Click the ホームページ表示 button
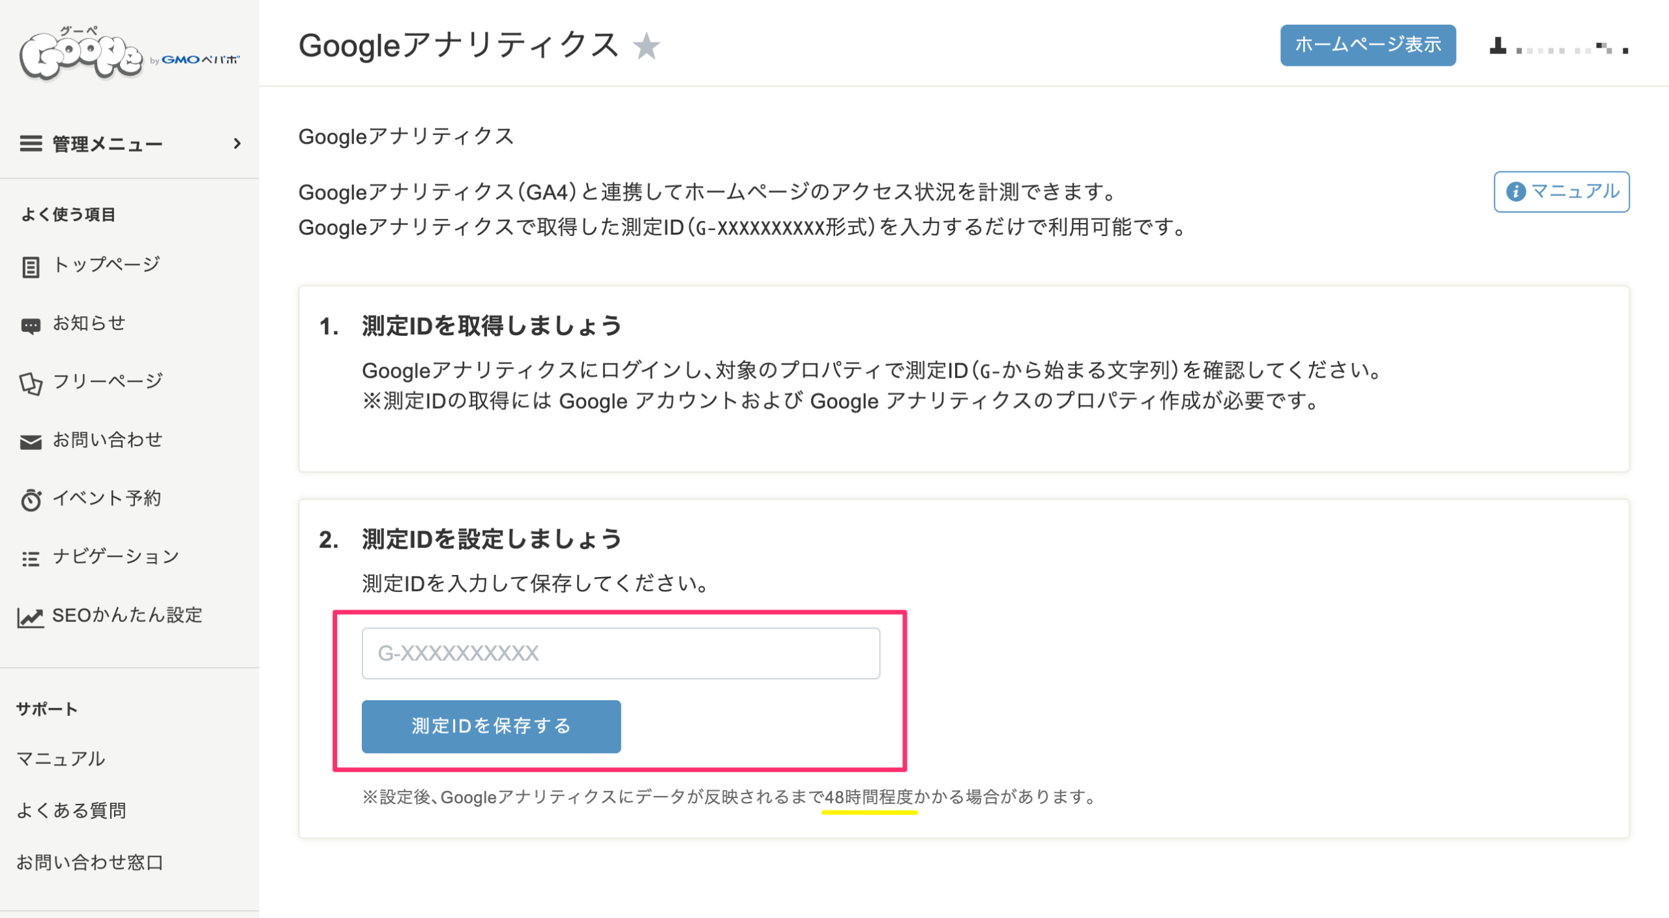Image resolution: width=1669 pixels, height=918 pixels. [1367, 45]
